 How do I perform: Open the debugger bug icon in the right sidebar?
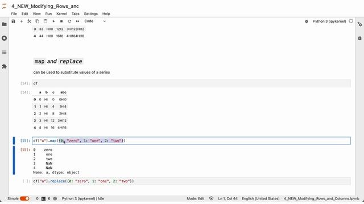tap(359, 38)
